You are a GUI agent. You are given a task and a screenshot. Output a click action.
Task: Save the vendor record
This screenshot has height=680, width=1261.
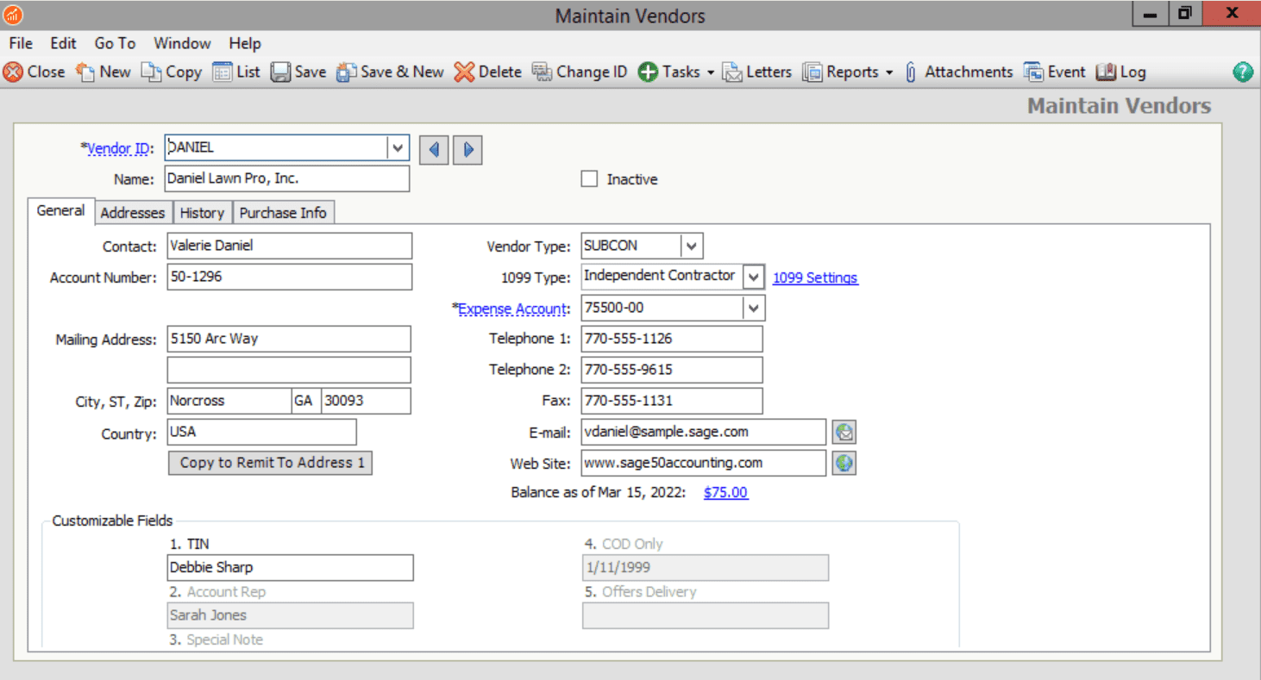pos(298,72)
